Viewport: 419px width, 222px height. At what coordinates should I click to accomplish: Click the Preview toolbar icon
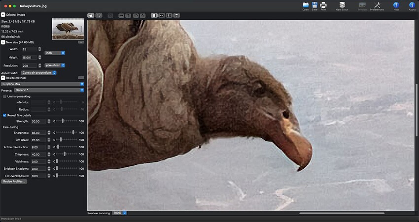pyautogui.click(x=362, y=5)
